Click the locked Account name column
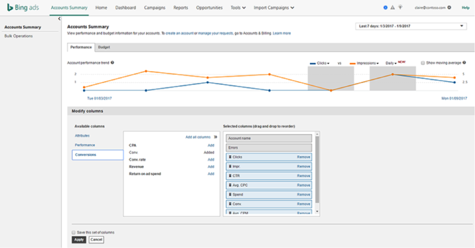475x248 pixels. click(x=269, y=138)
